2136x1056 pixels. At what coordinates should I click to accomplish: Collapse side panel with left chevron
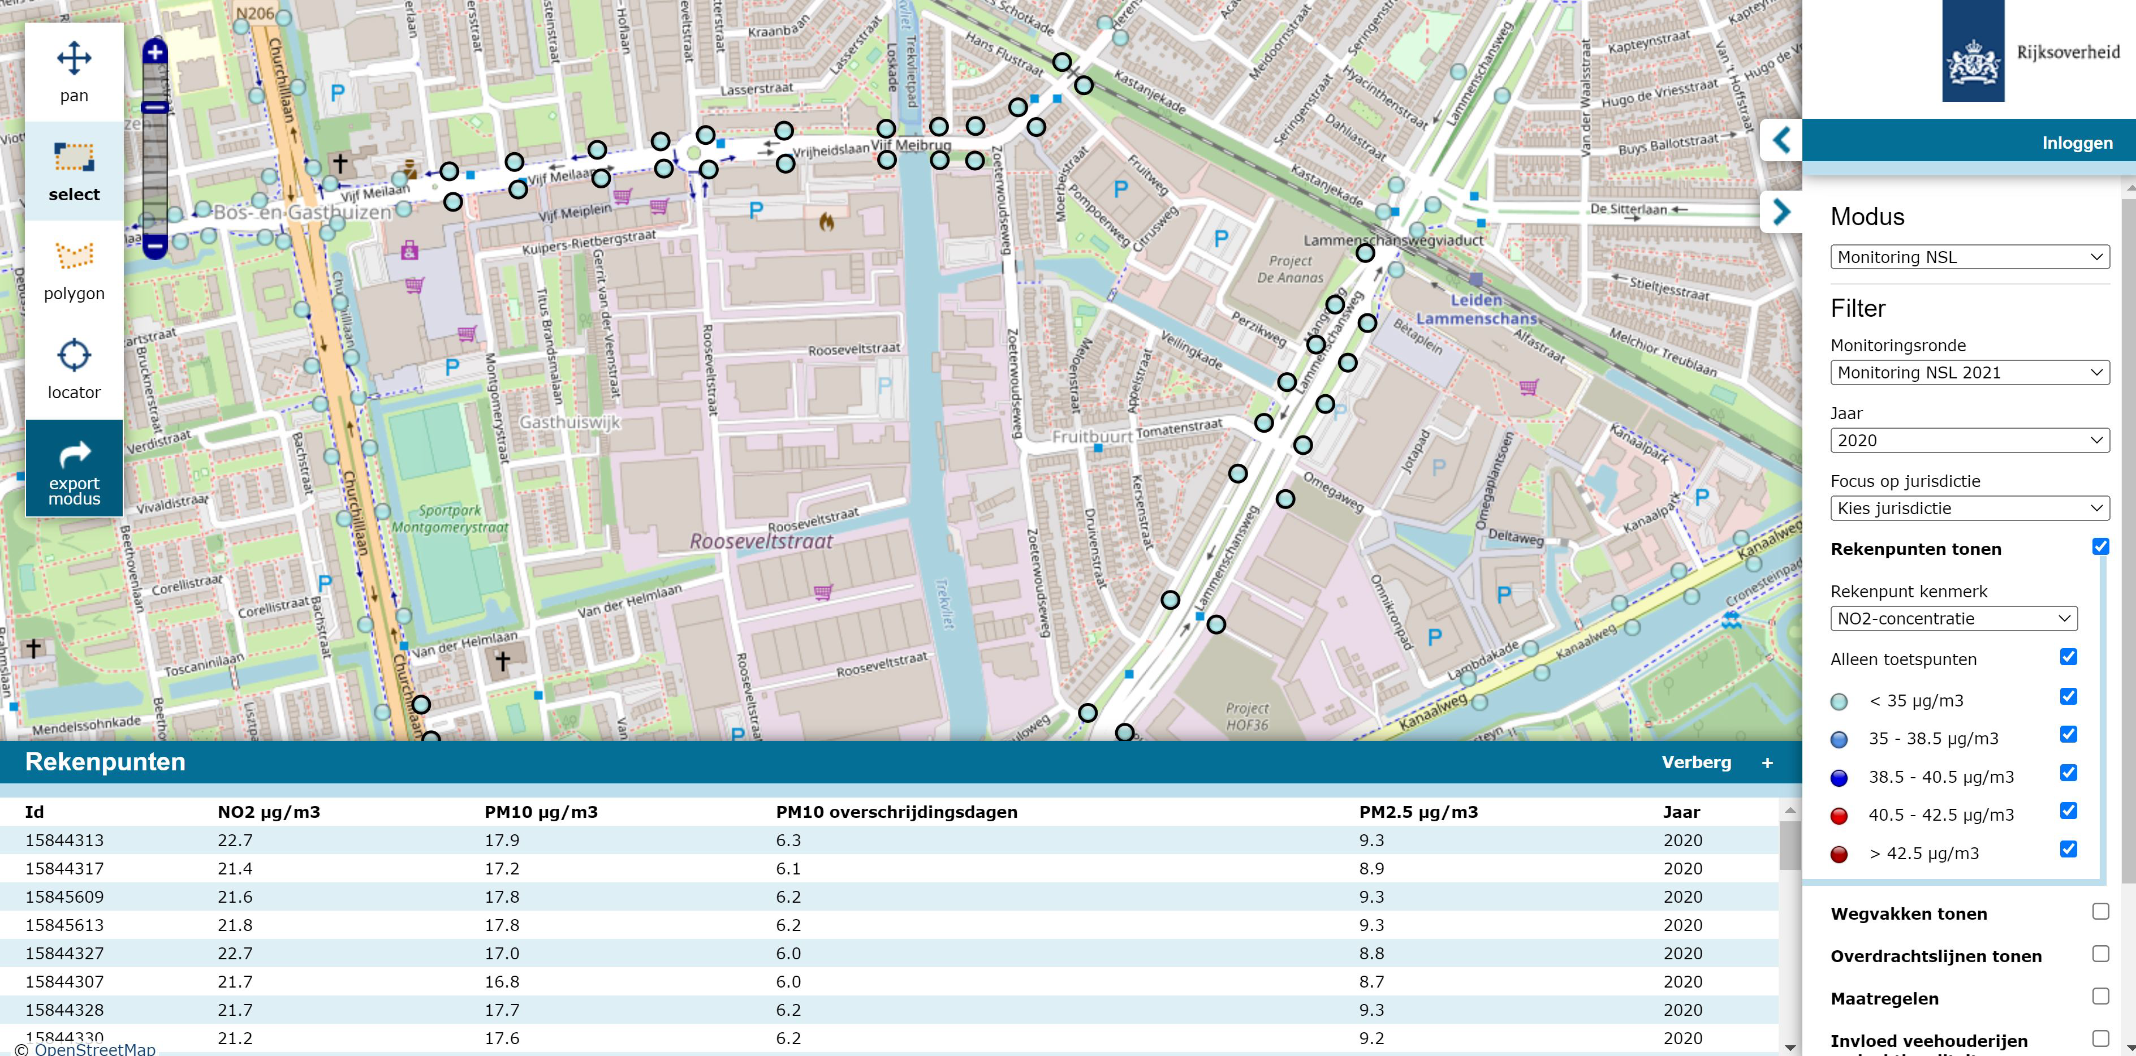click(1780, 140)
